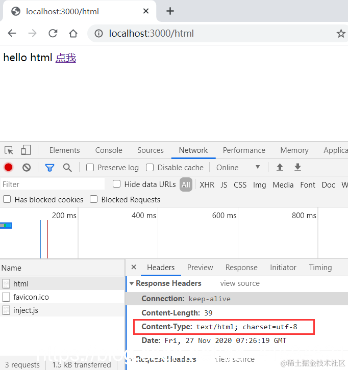Open the Elements panel tab
This screenshot has height=370, width=348.
pos(64,150)
